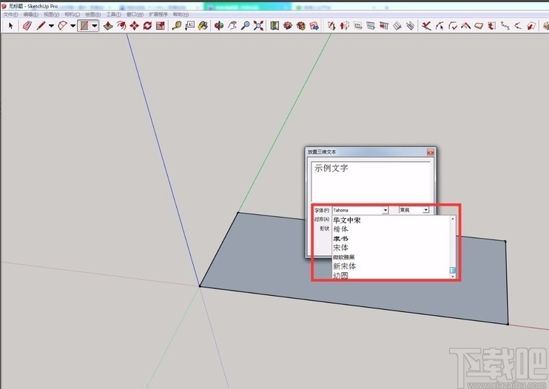Expand the Line tool dropdown arrow

[x=51, y=26]
